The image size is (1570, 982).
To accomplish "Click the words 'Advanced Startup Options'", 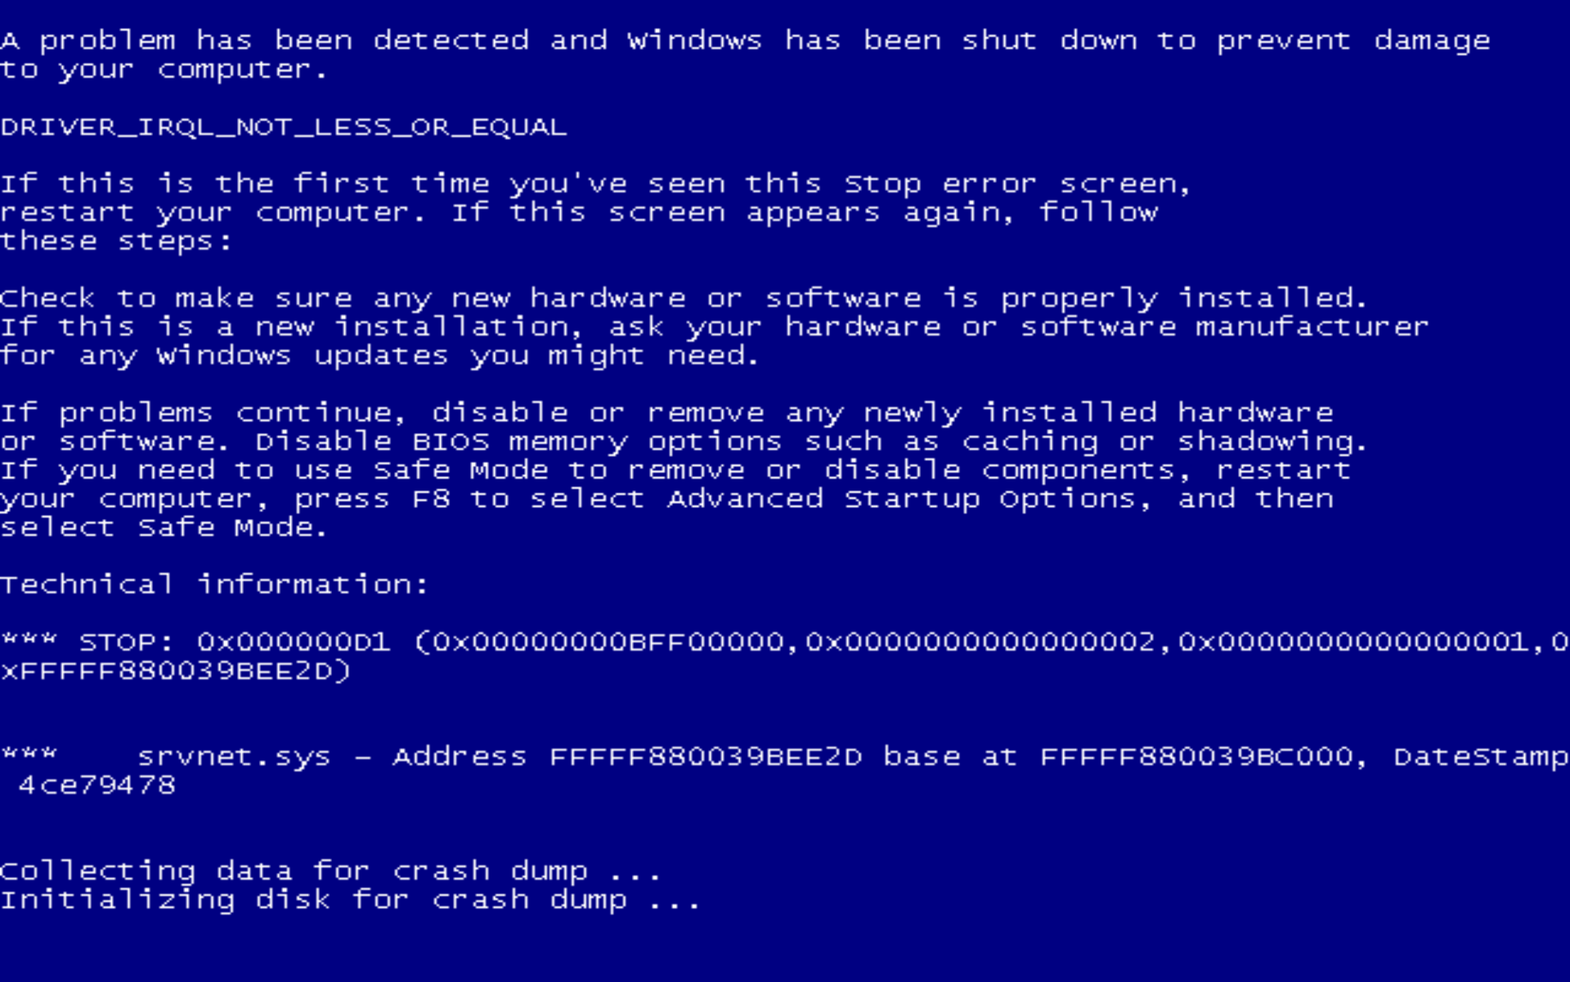I will click(903, 500).
